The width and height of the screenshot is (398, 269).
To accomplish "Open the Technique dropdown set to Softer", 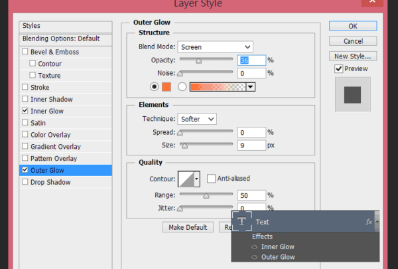I will tap(196, 119).
